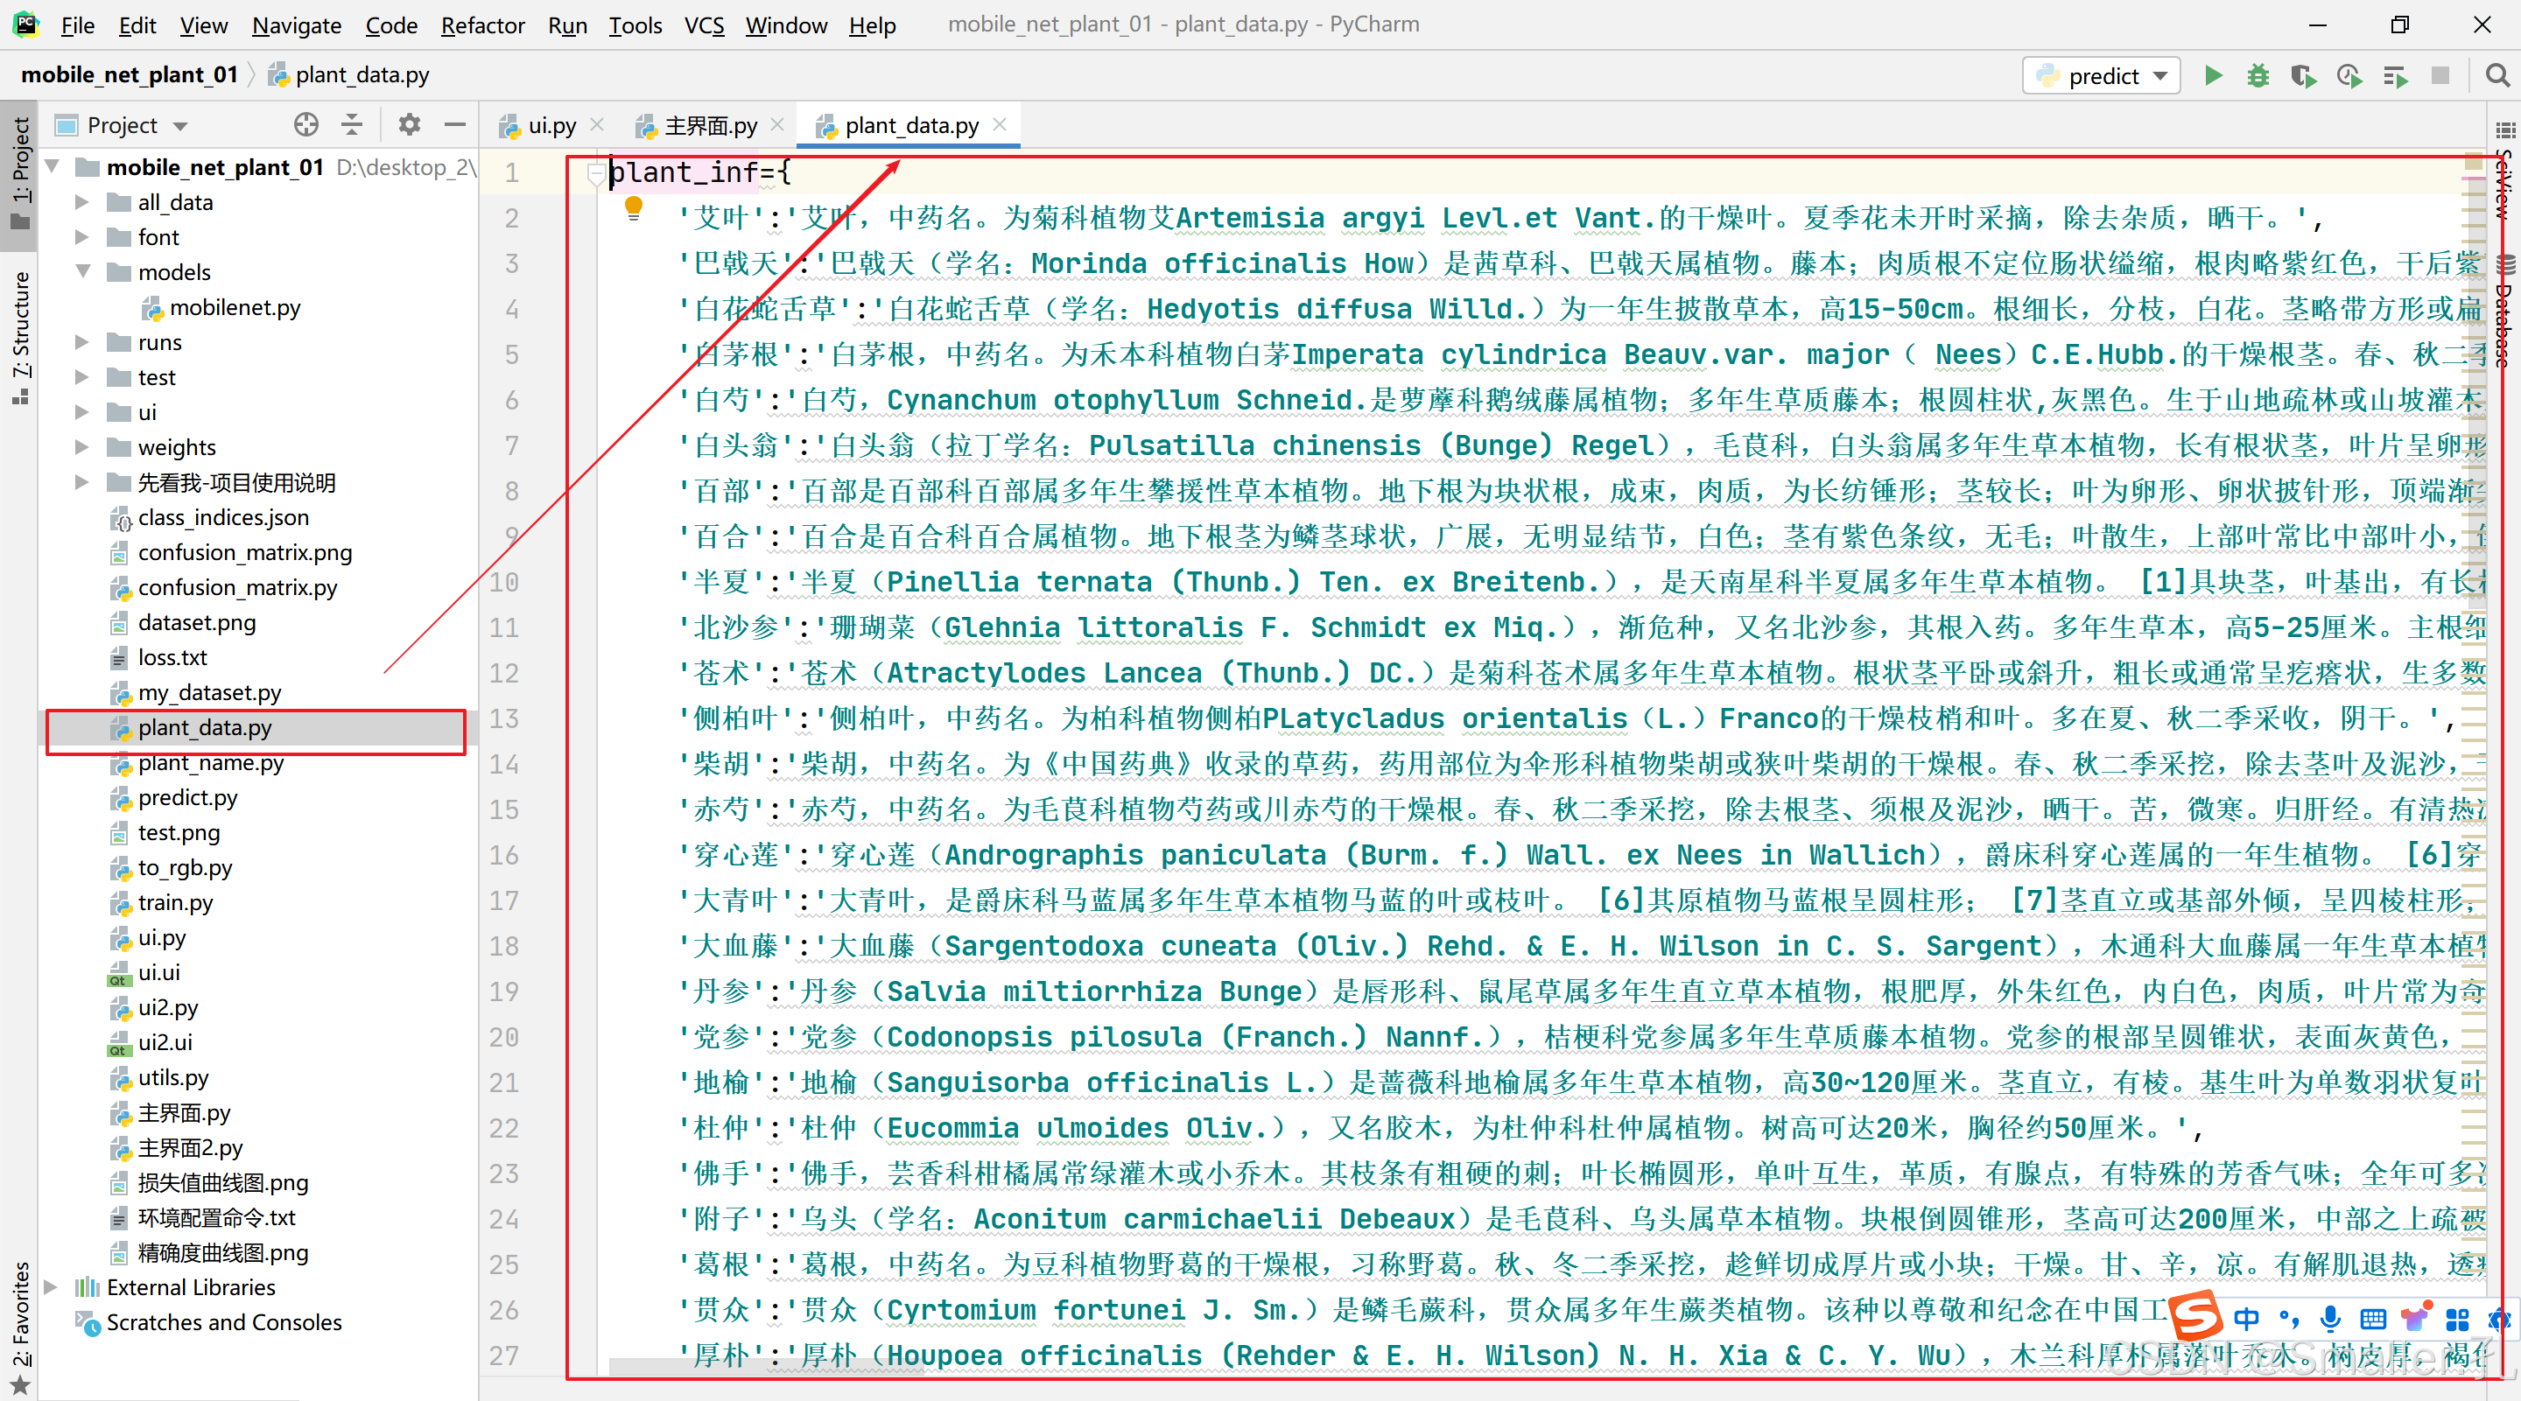Start debugging with the bug icon
The width and height of the screenshot is (2521, 1401).
coord(2258,76)
